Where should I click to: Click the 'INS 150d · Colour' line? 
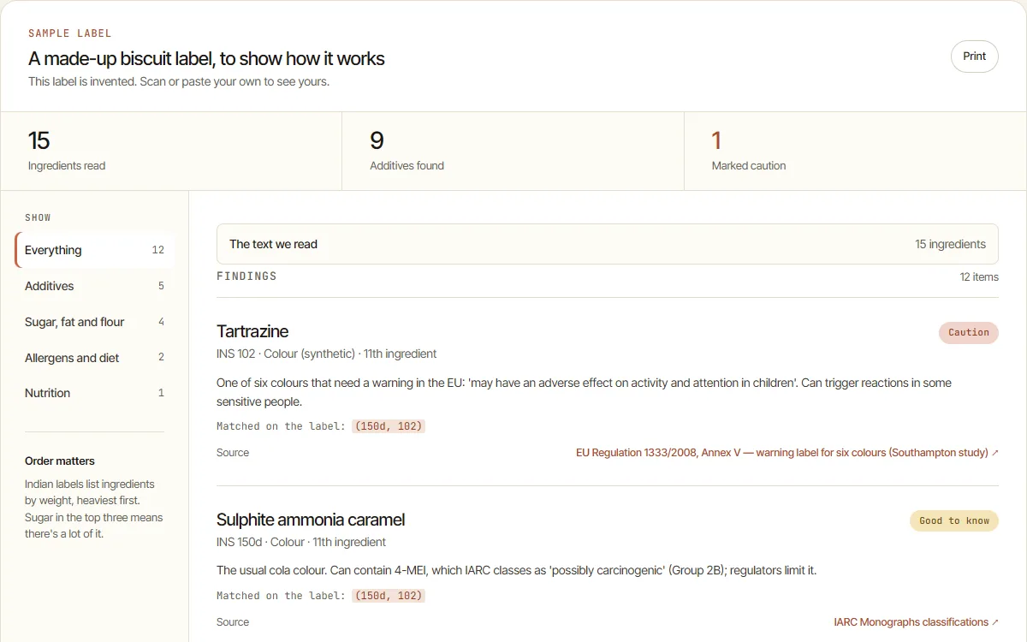[301, 542]
